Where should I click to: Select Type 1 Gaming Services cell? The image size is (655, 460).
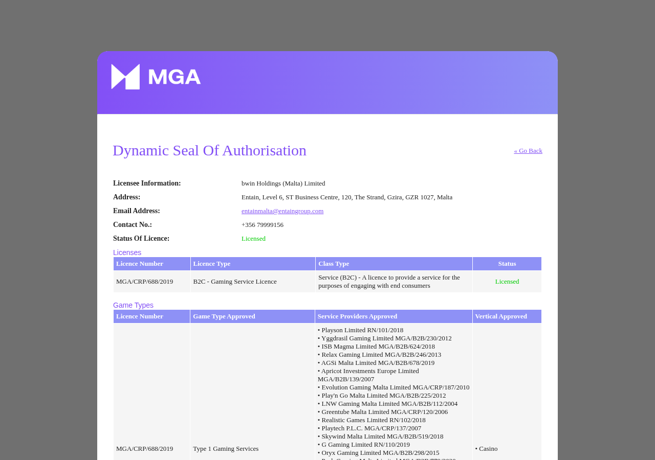(x=226, y=449)
